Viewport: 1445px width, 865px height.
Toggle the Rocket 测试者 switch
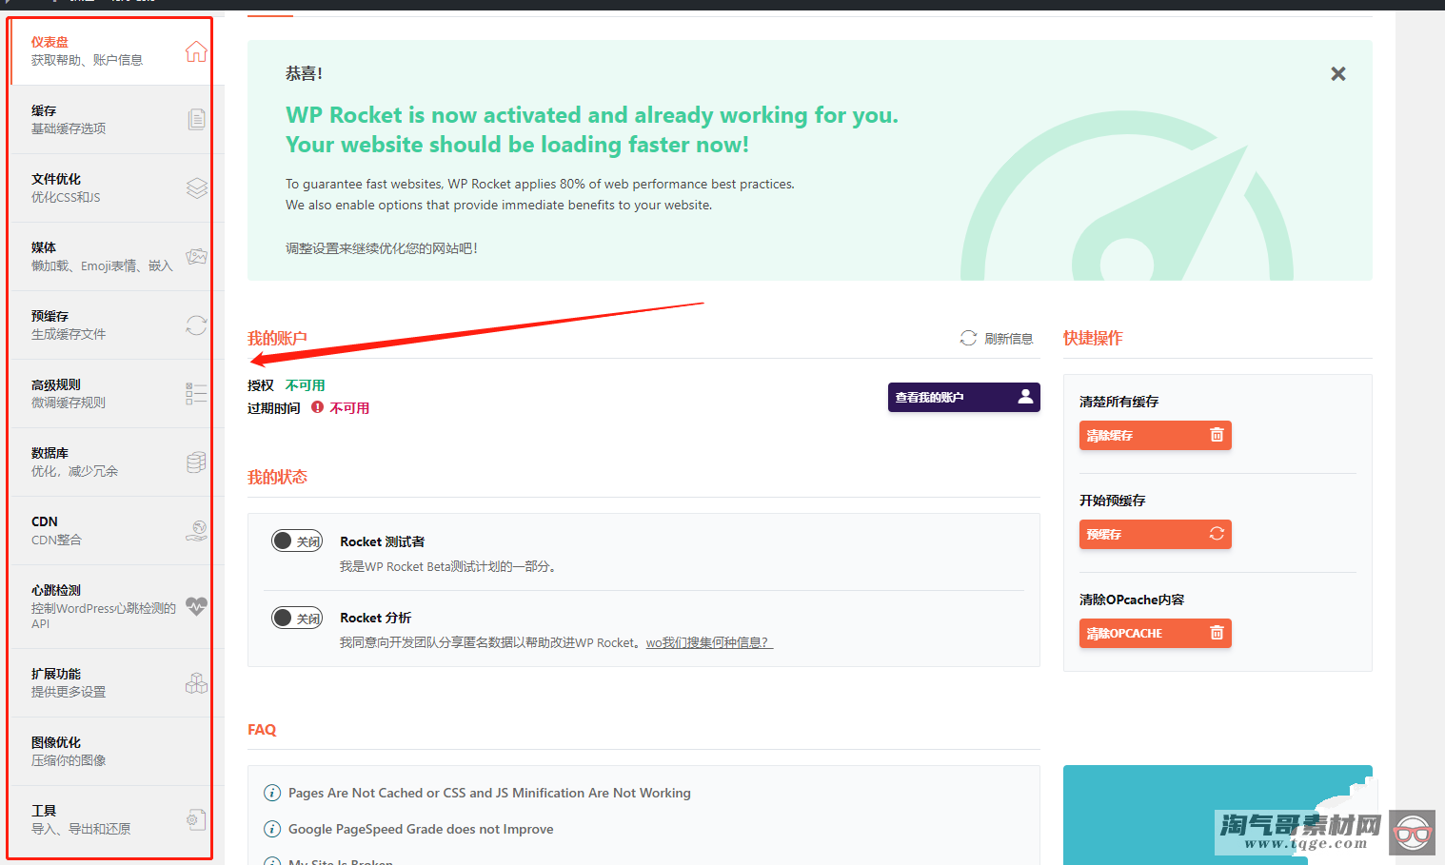(297, 541)
